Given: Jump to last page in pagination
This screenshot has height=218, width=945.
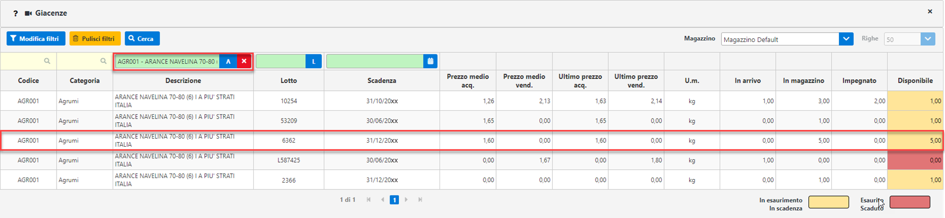Looking at the screenshot, I should [420, 200].
